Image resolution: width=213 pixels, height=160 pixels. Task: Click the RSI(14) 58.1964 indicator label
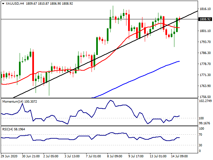[x=14, y=129]
